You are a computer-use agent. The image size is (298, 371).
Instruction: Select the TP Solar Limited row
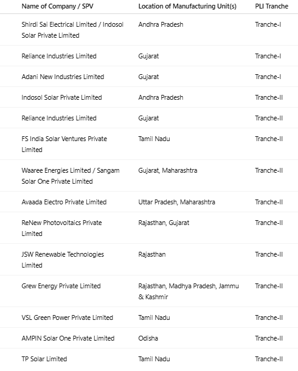pos(149,359)
